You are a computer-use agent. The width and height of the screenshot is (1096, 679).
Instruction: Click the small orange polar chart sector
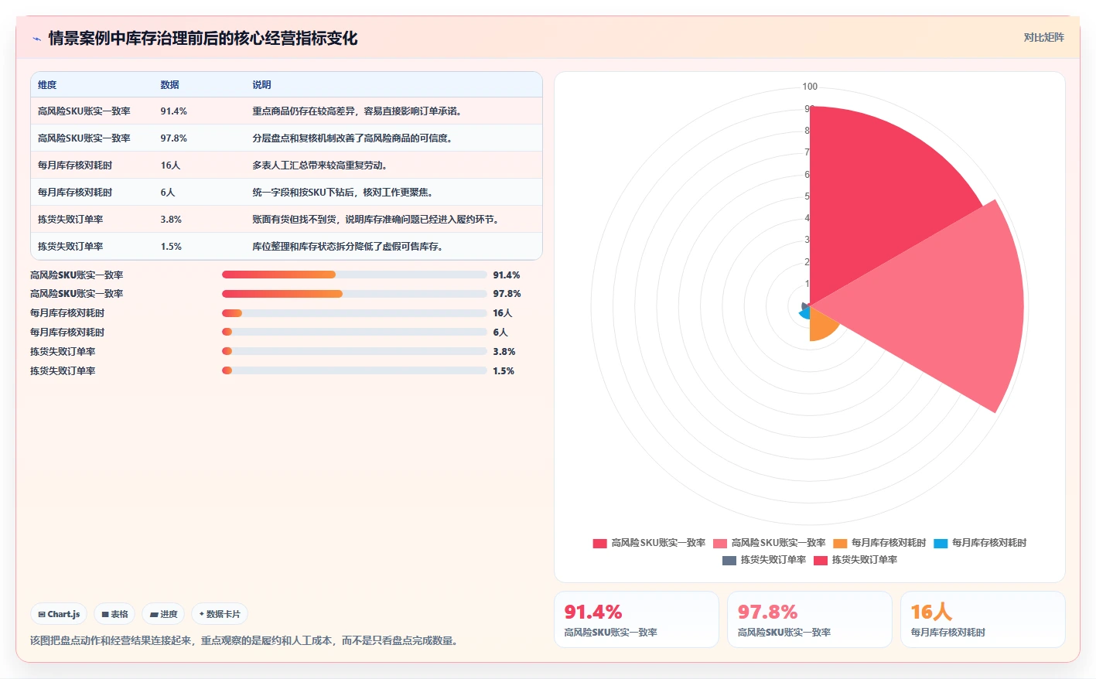click(821, 325)
